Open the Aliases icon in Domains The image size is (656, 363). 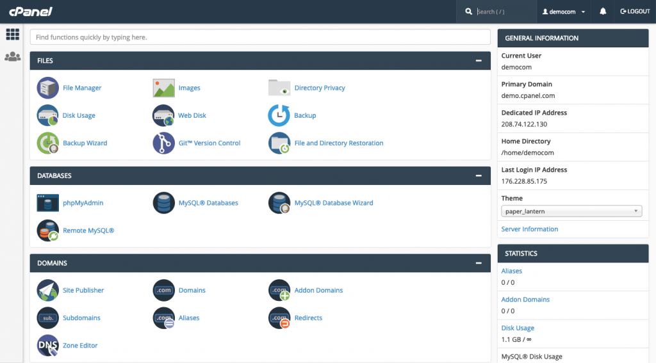(x=163, y=318)
